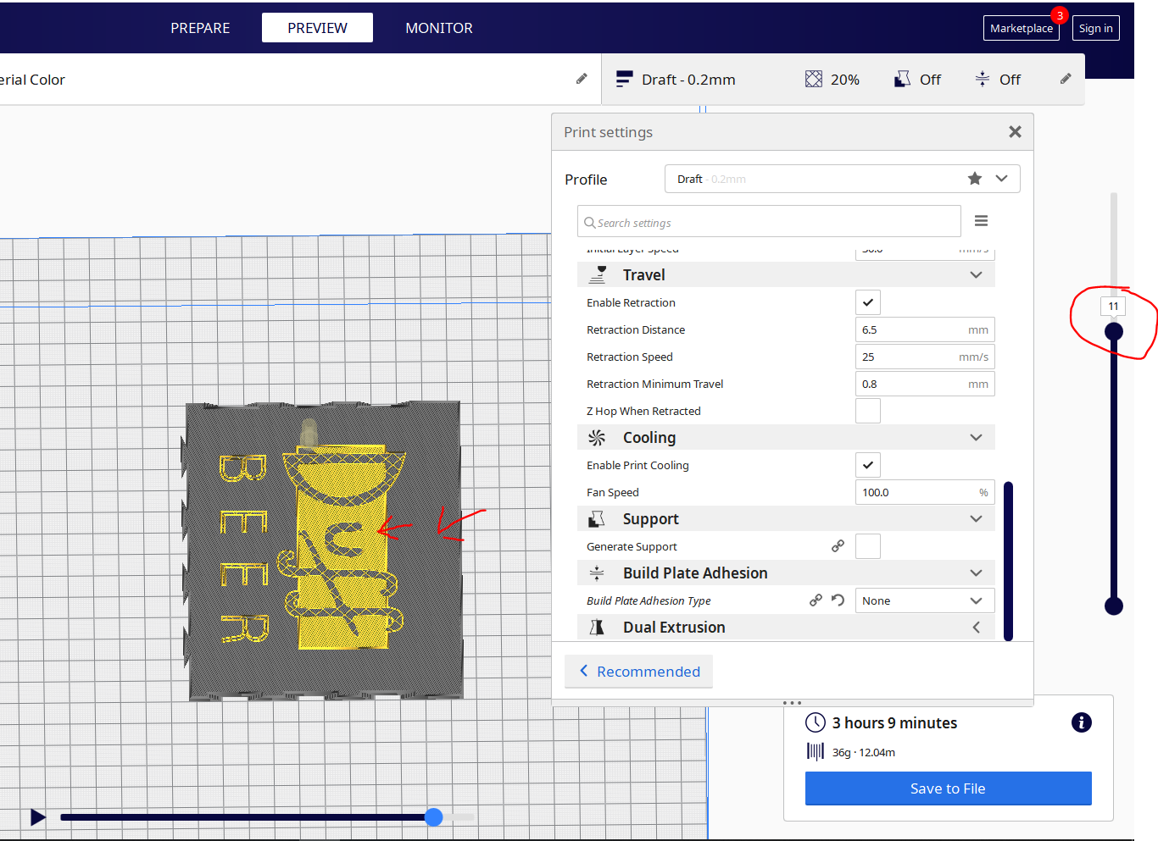Edit the material color with pencil icon
1158x841 pixels.
click(582, 79)
